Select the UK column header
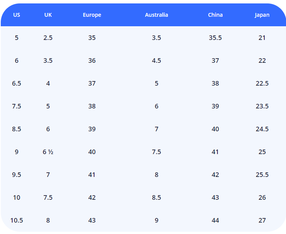286x234 pixels. tap(48, 15)
